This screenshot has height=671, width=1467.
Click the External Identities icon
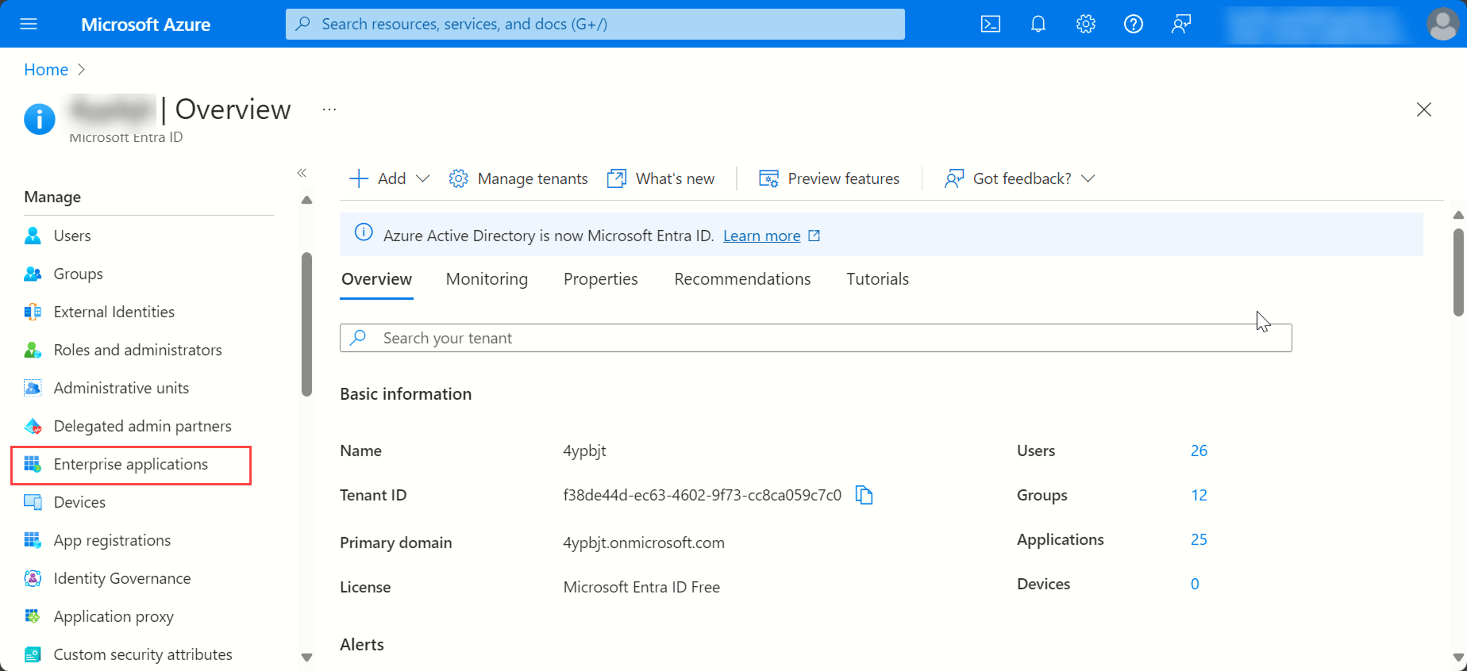(32, 312)
